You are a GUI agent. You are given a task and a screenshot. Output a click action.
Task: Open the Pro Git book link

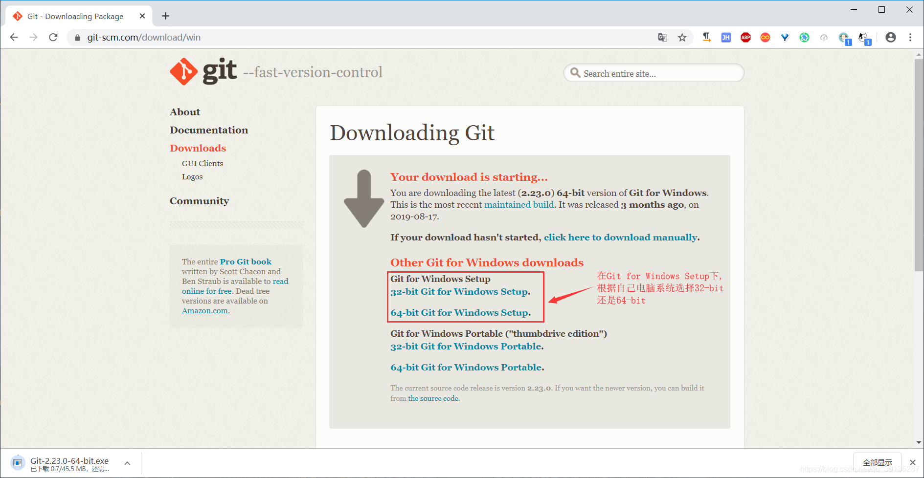[x=246, y=262]
